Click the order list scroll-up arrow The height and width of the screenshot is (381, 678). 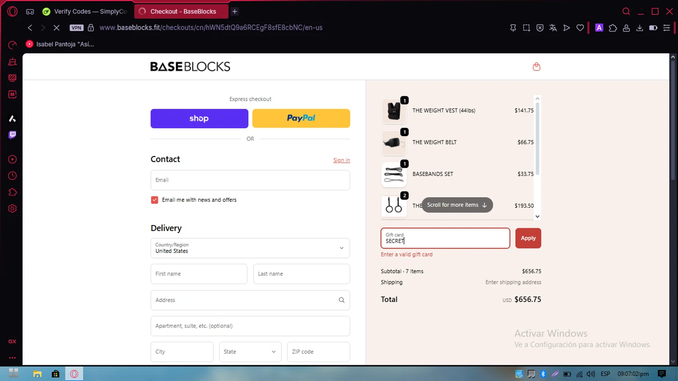point(537,99)
